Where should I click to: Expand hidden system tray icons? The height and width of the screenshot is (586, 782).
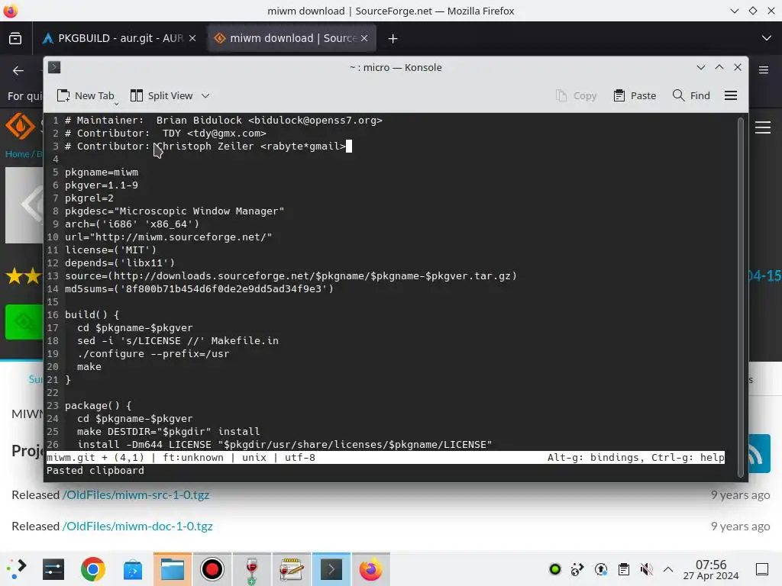(668, 569)
